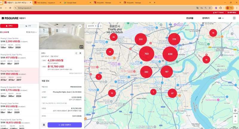Open the 임대 면적 filter dropdown
239x129 pixels.
coord(91,26)
